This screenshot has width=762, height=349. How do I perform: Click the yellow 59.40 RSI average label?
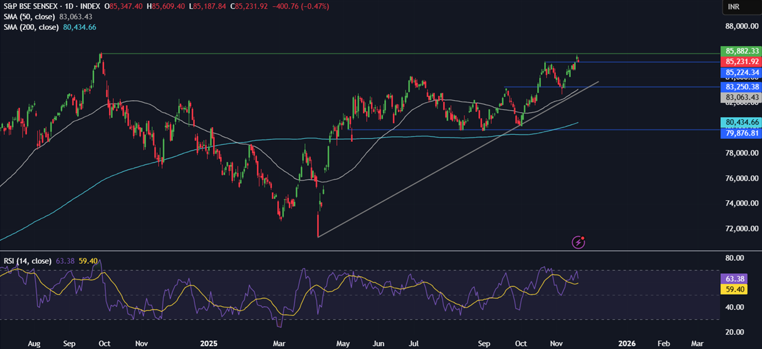point(732,289)
